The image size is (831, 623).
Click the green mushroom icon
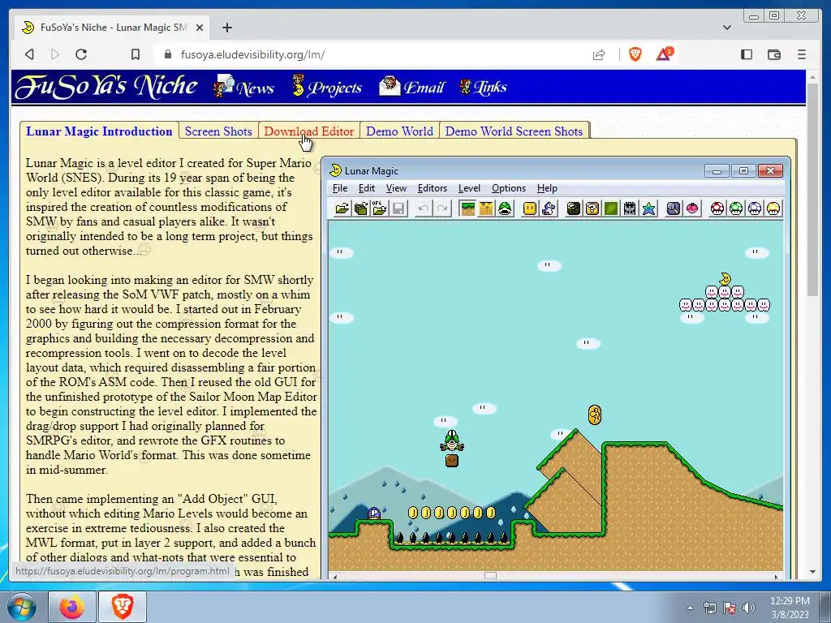pyautogui.click(x=735, y=208)
